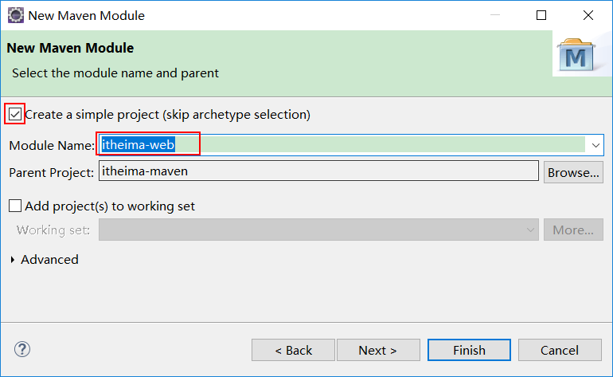Close the New Maven Module dialog
613x377 pixels.
click(x=588, y=15)
